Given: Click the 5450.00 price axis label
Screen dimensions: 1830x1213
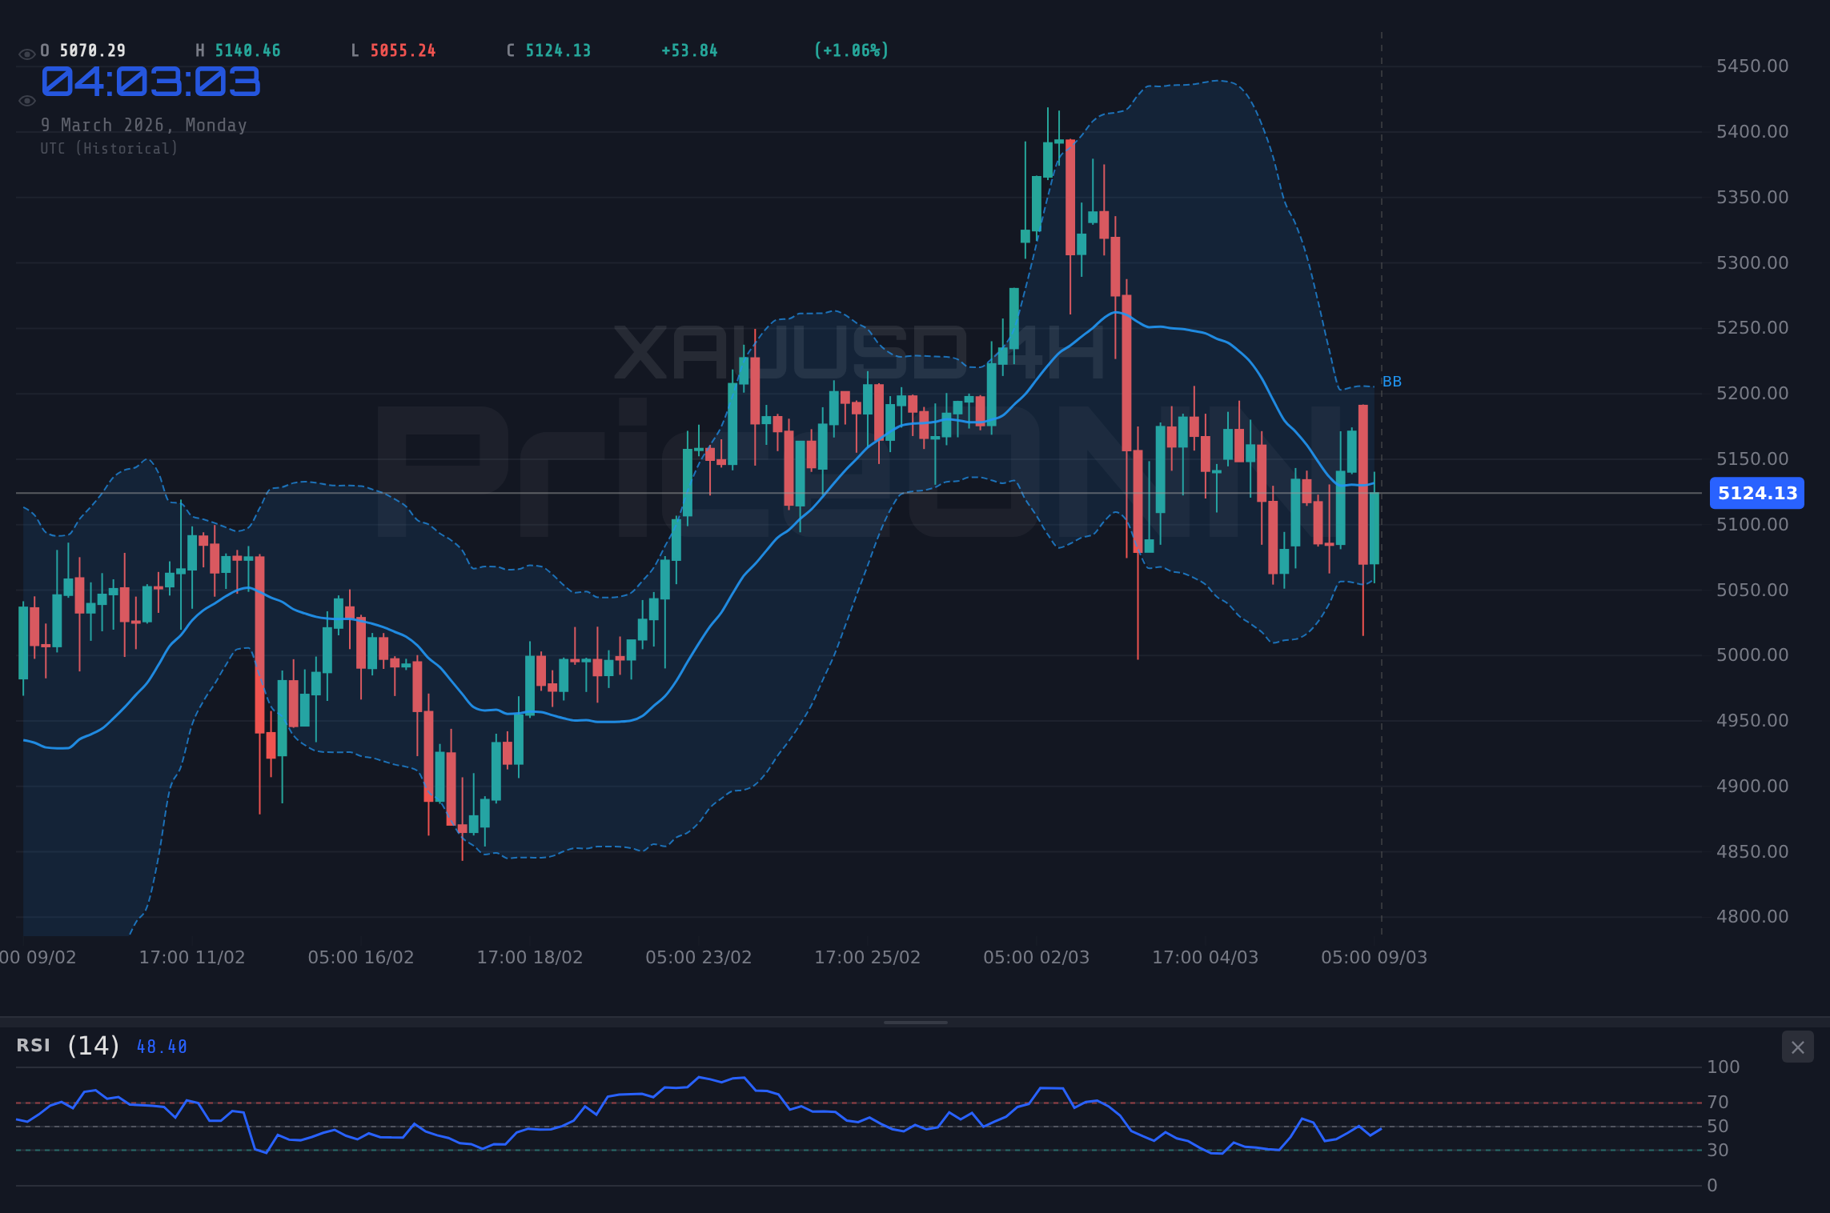Looking at the screenshot, I should (1752, 66).
